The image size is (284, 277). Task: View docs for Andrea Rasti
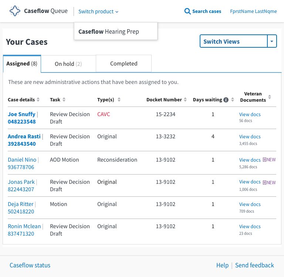coord(250,137)
